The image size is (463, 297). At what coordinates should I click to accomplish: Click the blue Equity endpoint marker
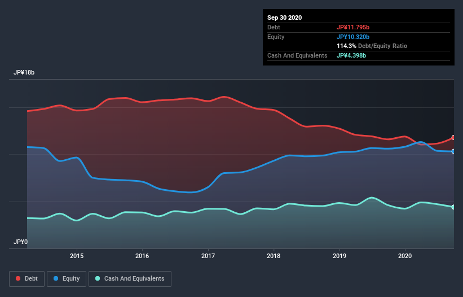[x=453, y=151]
